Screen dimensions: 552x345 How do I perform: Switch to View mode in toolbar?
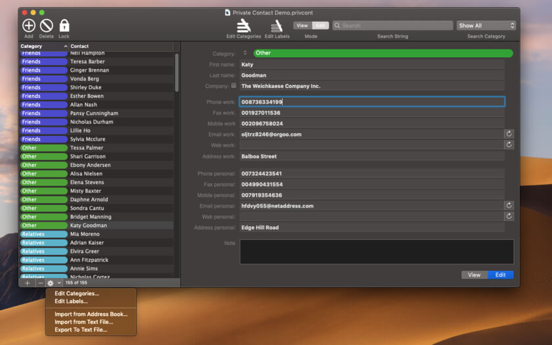pos(302,26)
